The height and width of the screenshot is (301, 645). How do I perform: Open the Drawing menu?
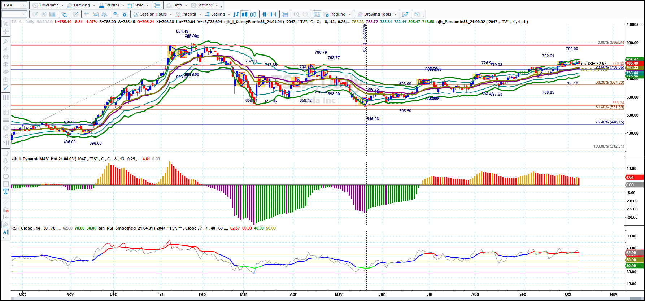78,5
